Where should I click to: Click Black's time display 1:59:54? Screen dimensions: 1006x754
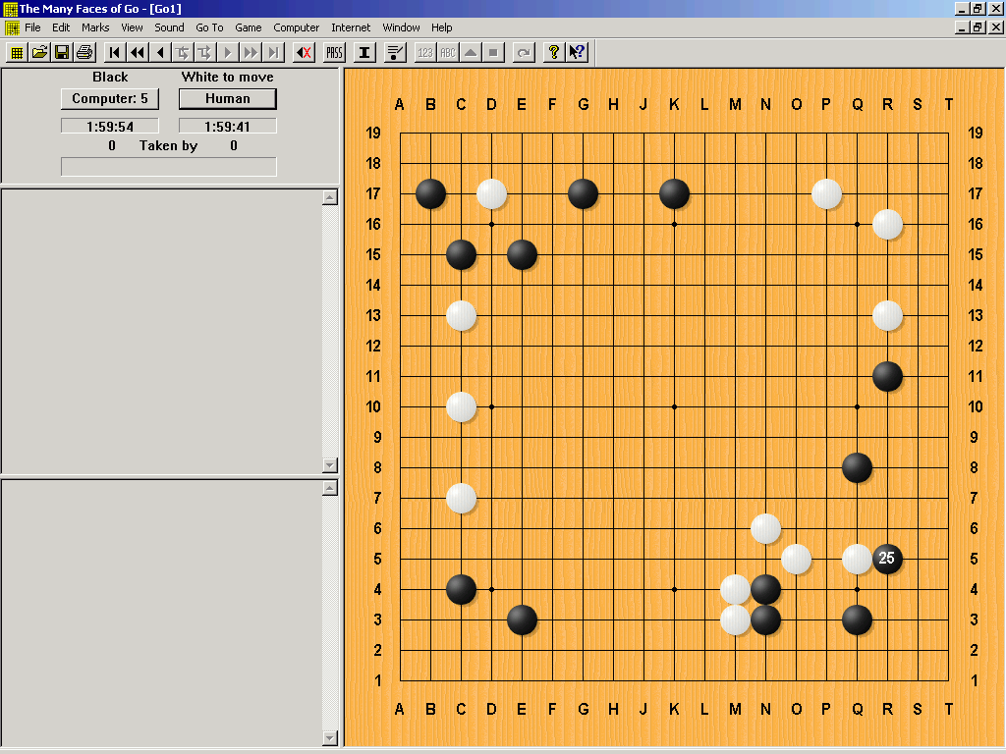110,127
